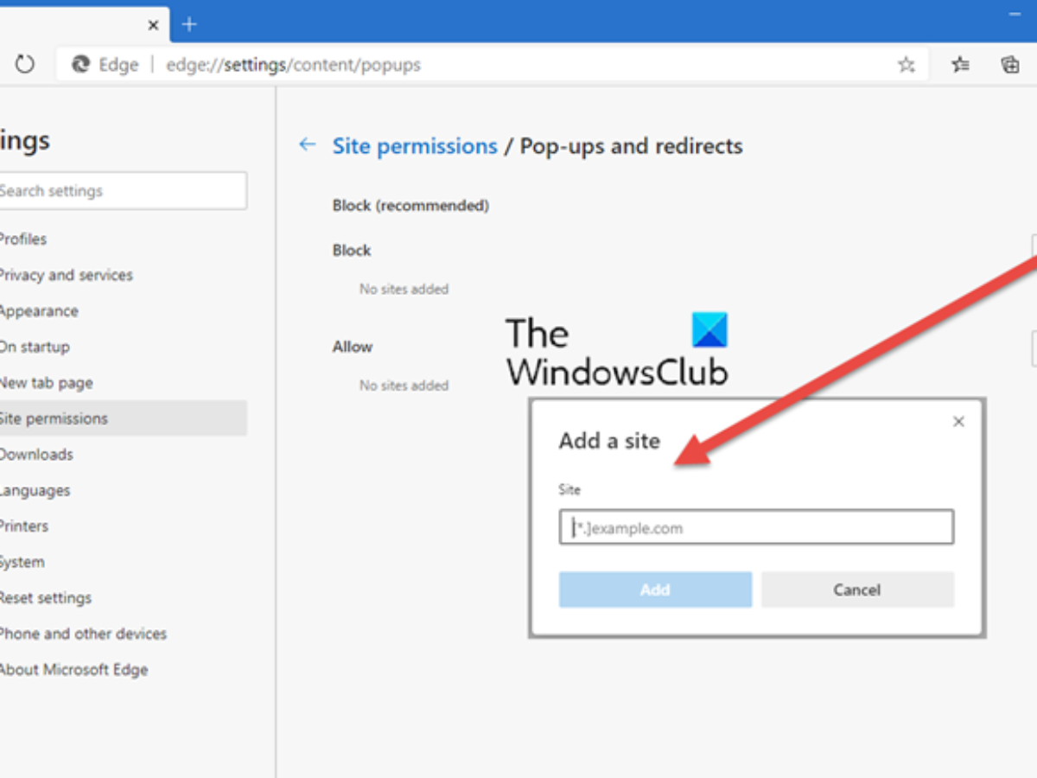This screenshot has height=778, width=1037.
Task: Open Printers settings
Action: tap(24, 526)
